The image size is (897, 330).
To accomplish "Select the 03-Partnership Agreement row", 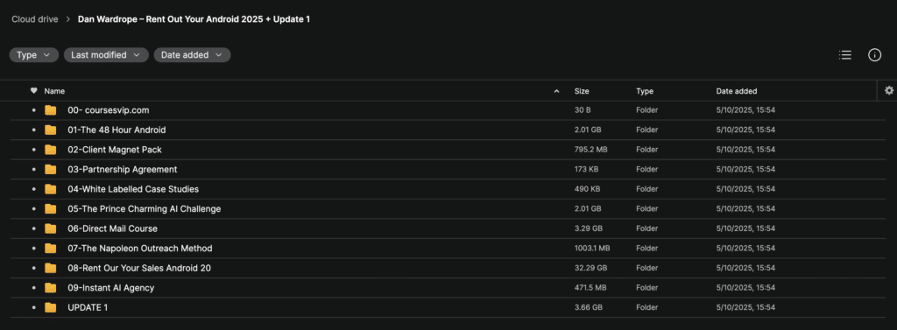I will 448,169.
